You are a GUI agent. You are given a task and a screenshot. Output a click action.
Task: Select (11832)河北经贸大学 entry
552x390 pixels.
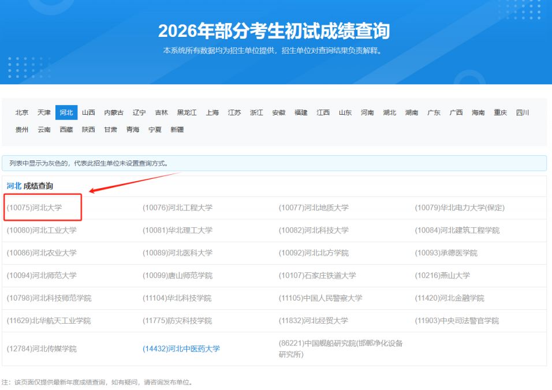[x=314, y=320]
